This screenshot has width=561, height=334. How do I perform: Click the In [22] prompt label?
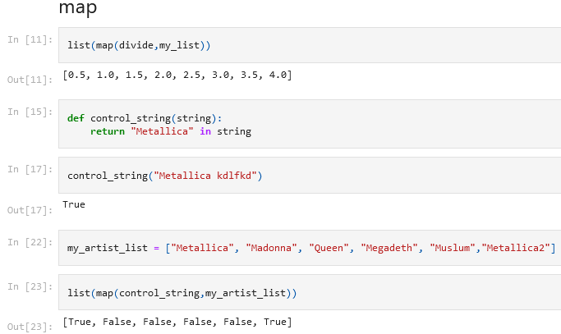pyautogui.click(x=30, y=241)
